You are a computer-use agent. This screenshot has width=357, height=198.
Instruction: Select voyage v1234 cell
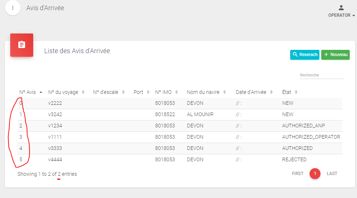[55, 126]
